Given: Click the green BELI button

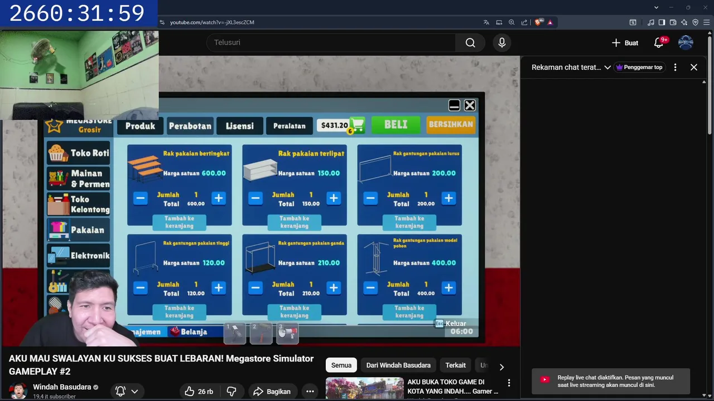Looking at the screenshot, I should click(395, 125).
